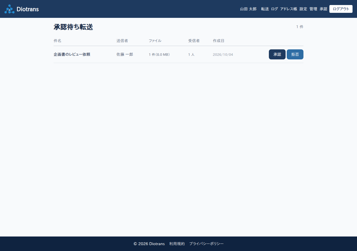Open the プライバシーポリシー footer link

click(206, 244)
